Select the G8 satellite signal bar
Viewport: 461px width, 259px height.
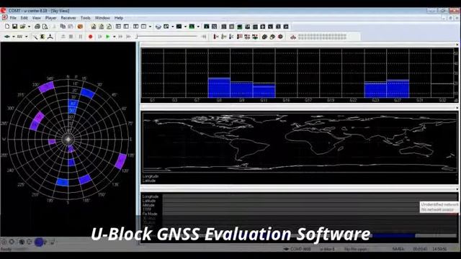pos(219,88)
